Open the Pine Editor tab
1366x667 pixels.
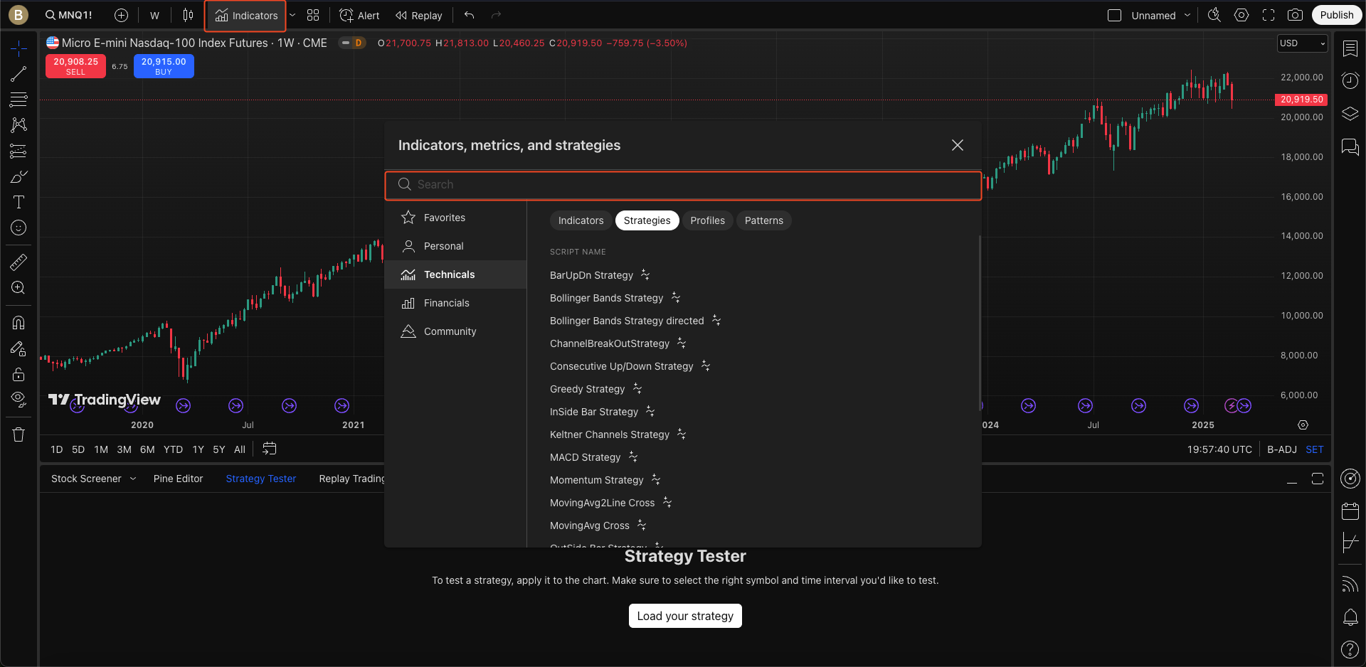click(x=178, y=479)
